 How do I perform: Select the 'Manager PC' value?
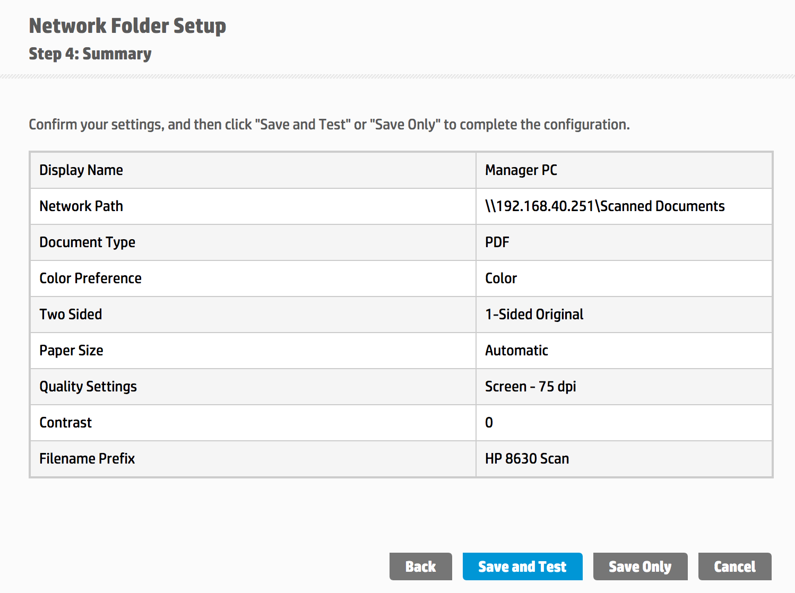pyautogui.click(x=521, y=170)
